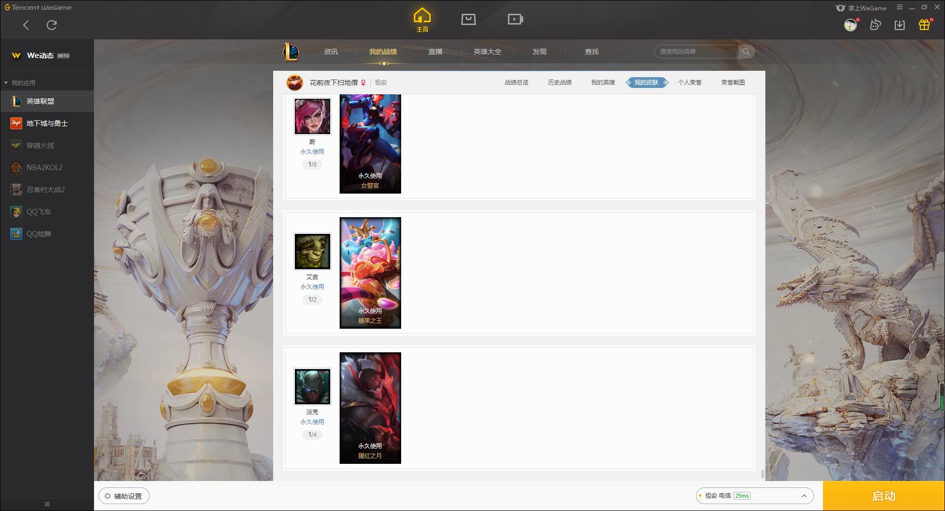Click the 掌上WeGame link

(x=861, y=8)
